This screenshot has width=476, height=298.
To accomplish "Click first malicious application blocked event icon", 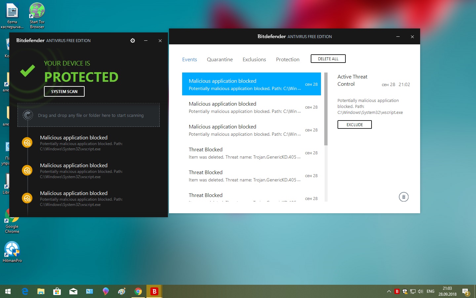I will (27, 143).
